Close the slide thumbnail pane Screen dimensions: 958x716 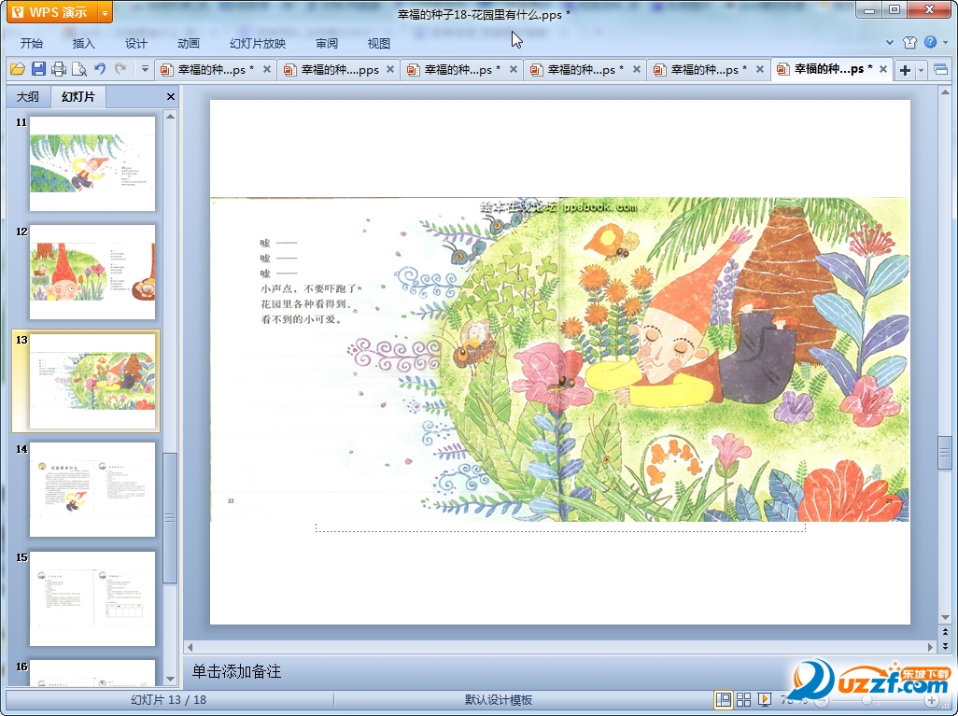171,96
